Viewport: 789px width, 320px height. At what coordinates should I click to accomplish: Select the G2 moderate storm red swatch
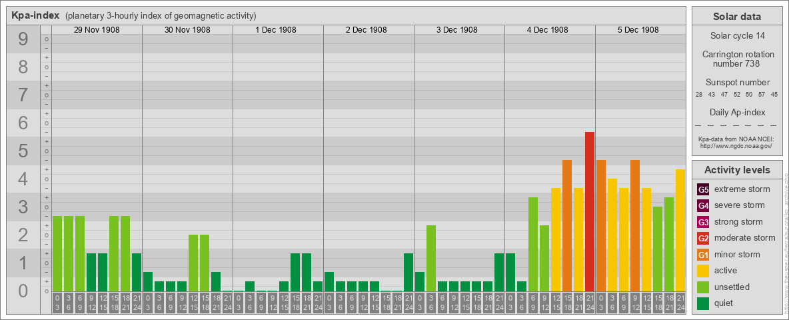coord(703,238)
